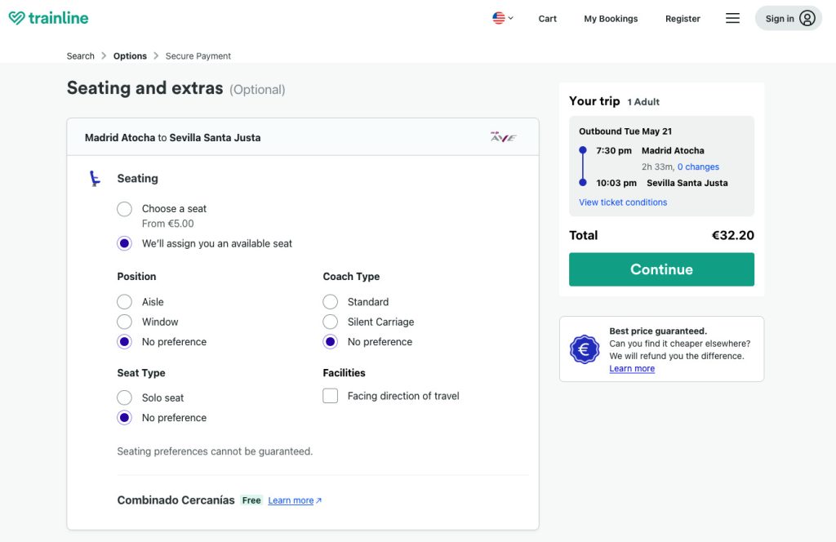This screenshot has width=836, height=542.
Task: Click the 'From €5.00' price text
Action: coord(167,224)
